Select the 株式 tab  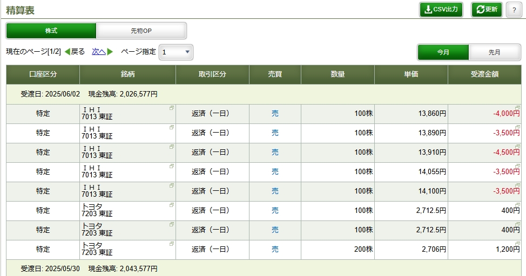51,31
